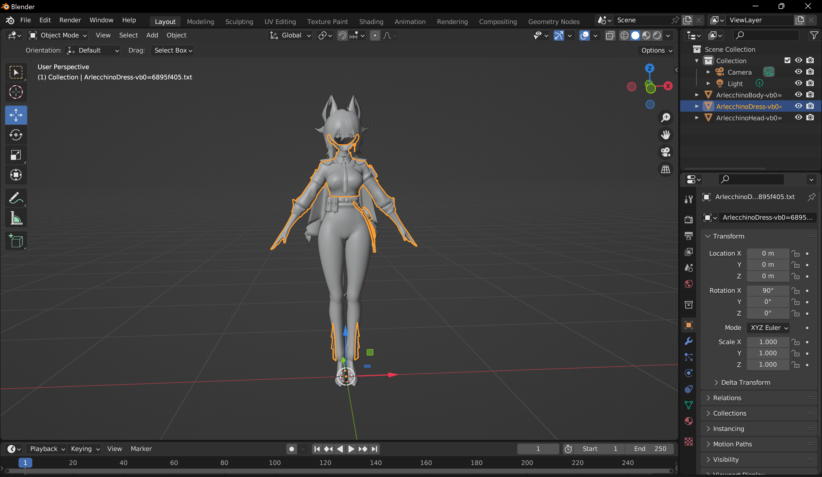
Task: Select the Rotate tool in toolbar
Action: click(16, 135)
